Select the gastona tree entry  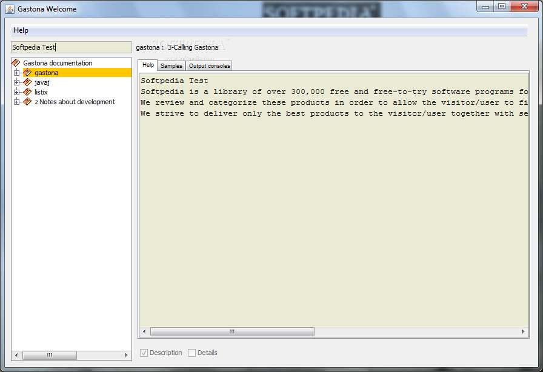[47, 73]
